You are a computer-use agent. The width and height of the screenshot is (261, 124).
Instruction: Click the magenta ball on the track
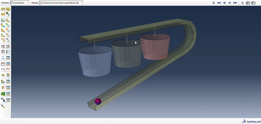pos(98,102)
